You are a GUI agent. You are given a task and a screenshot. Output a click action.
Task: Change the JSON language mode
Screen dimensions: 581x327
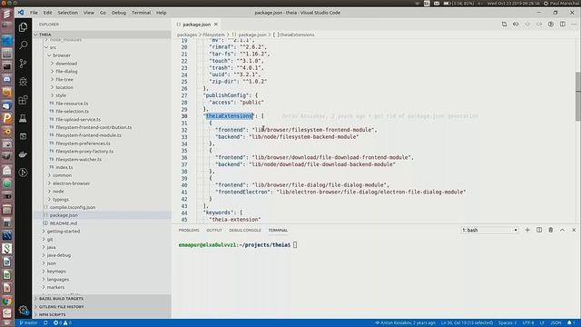click(x=556, y=323)
